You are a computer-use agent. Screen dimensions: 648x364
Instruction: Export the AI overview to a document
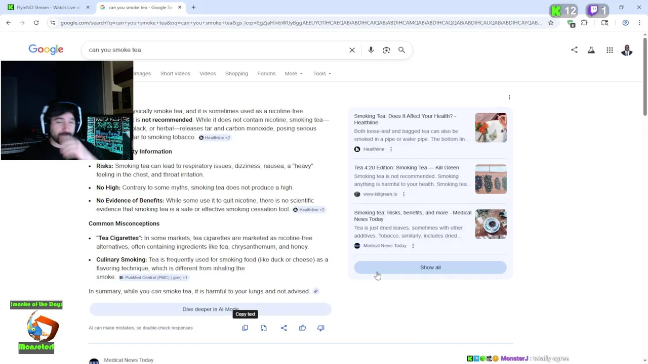pyautogui.click(x=264, y=328)
